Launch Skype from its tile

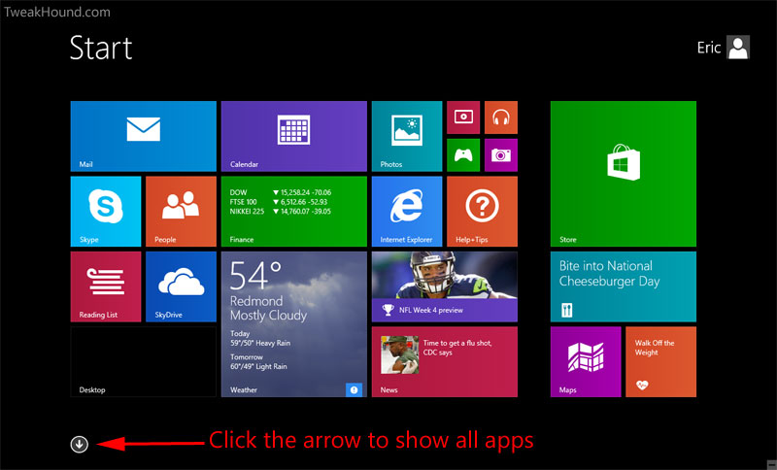(106, 212)
